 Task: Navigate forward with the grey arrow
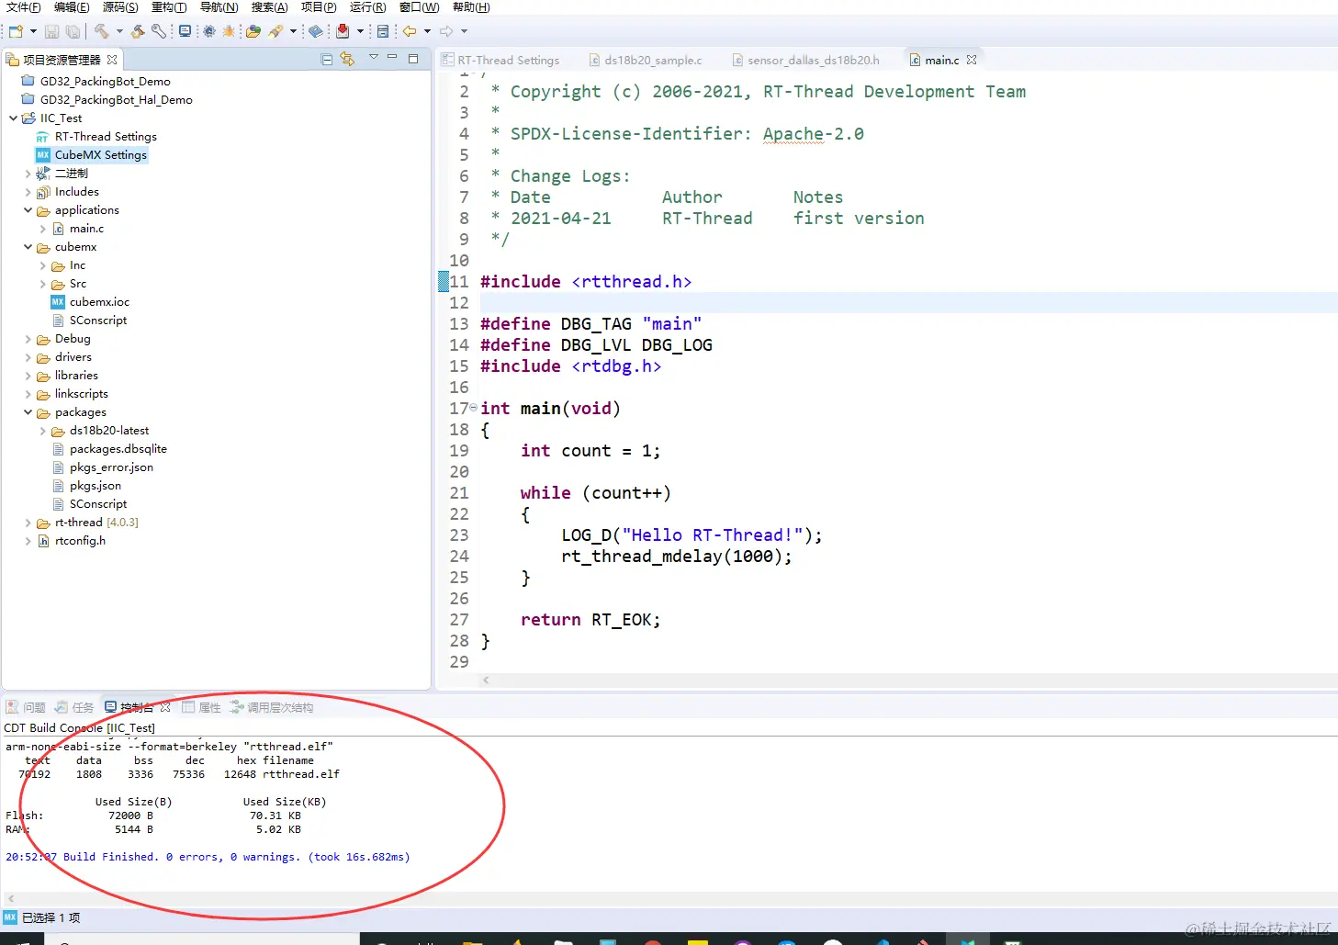[446, 31]
